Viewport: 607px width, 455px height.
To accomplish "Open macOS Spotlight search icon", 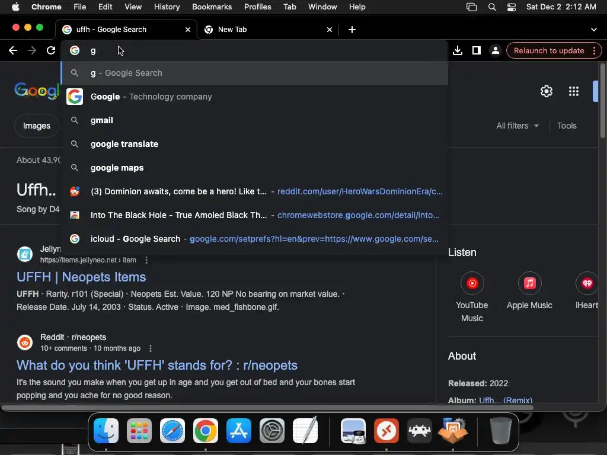I will click(x=492, y=7).
